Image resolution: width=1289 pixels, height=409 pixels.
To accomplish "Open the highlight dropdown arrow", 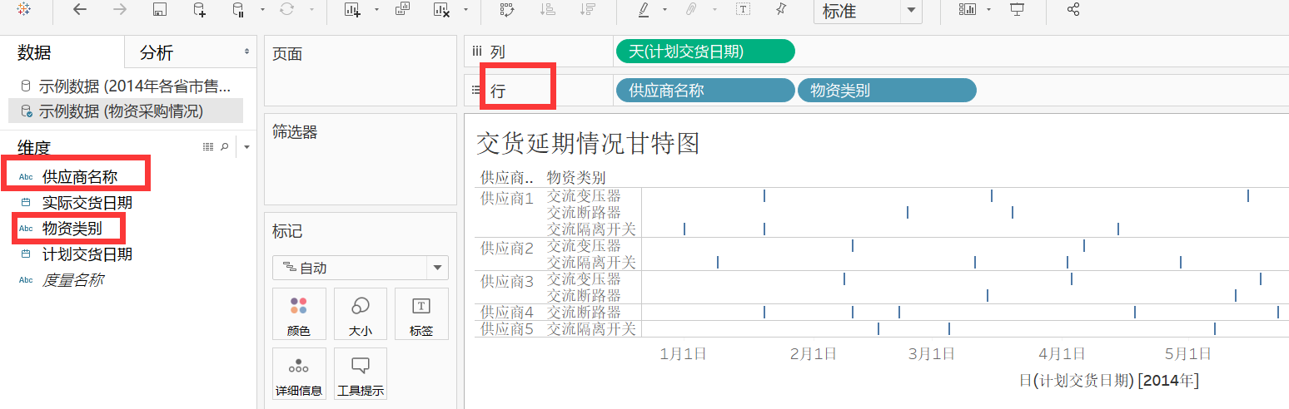I will (x=664, y=10).
